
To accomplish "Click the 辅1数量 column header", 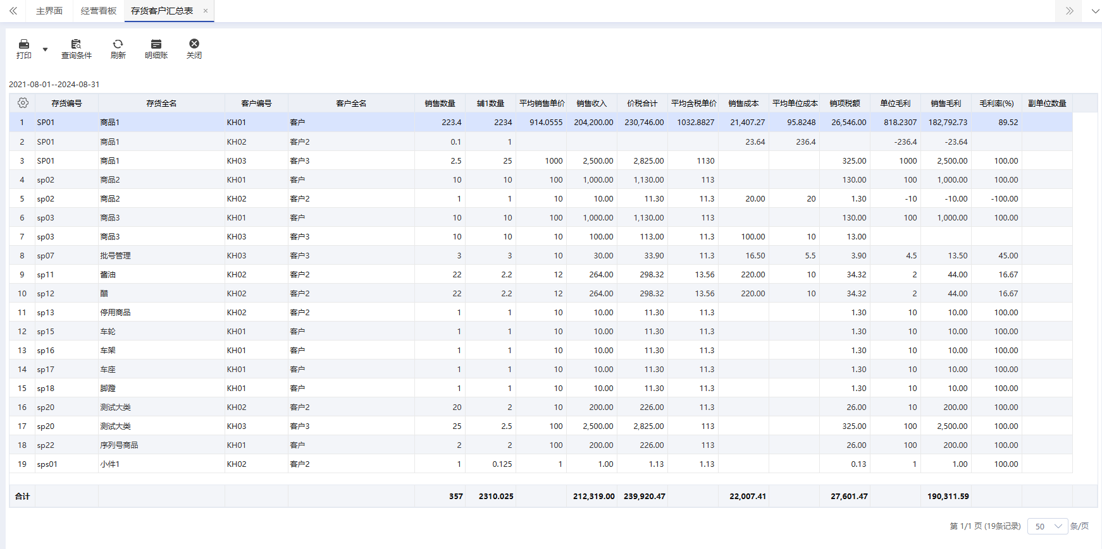I will 490,103.
